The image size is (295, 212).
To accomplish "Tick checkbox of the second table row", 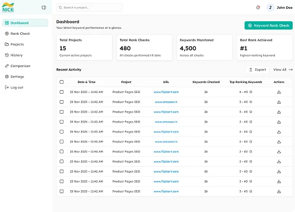I will click(61, 102).
